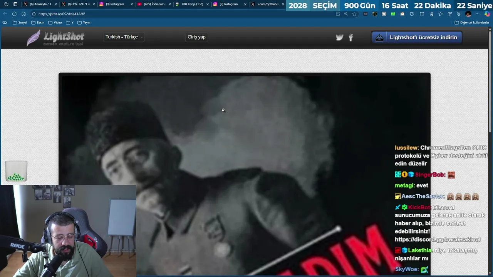This screenshot has width=493, height=277.
Task: Click the metagi chat username
Action: click(404, 185)
